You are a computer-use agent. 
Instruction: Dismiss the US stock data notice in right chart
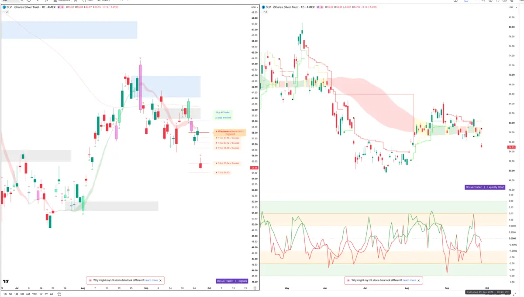[419, 280]
